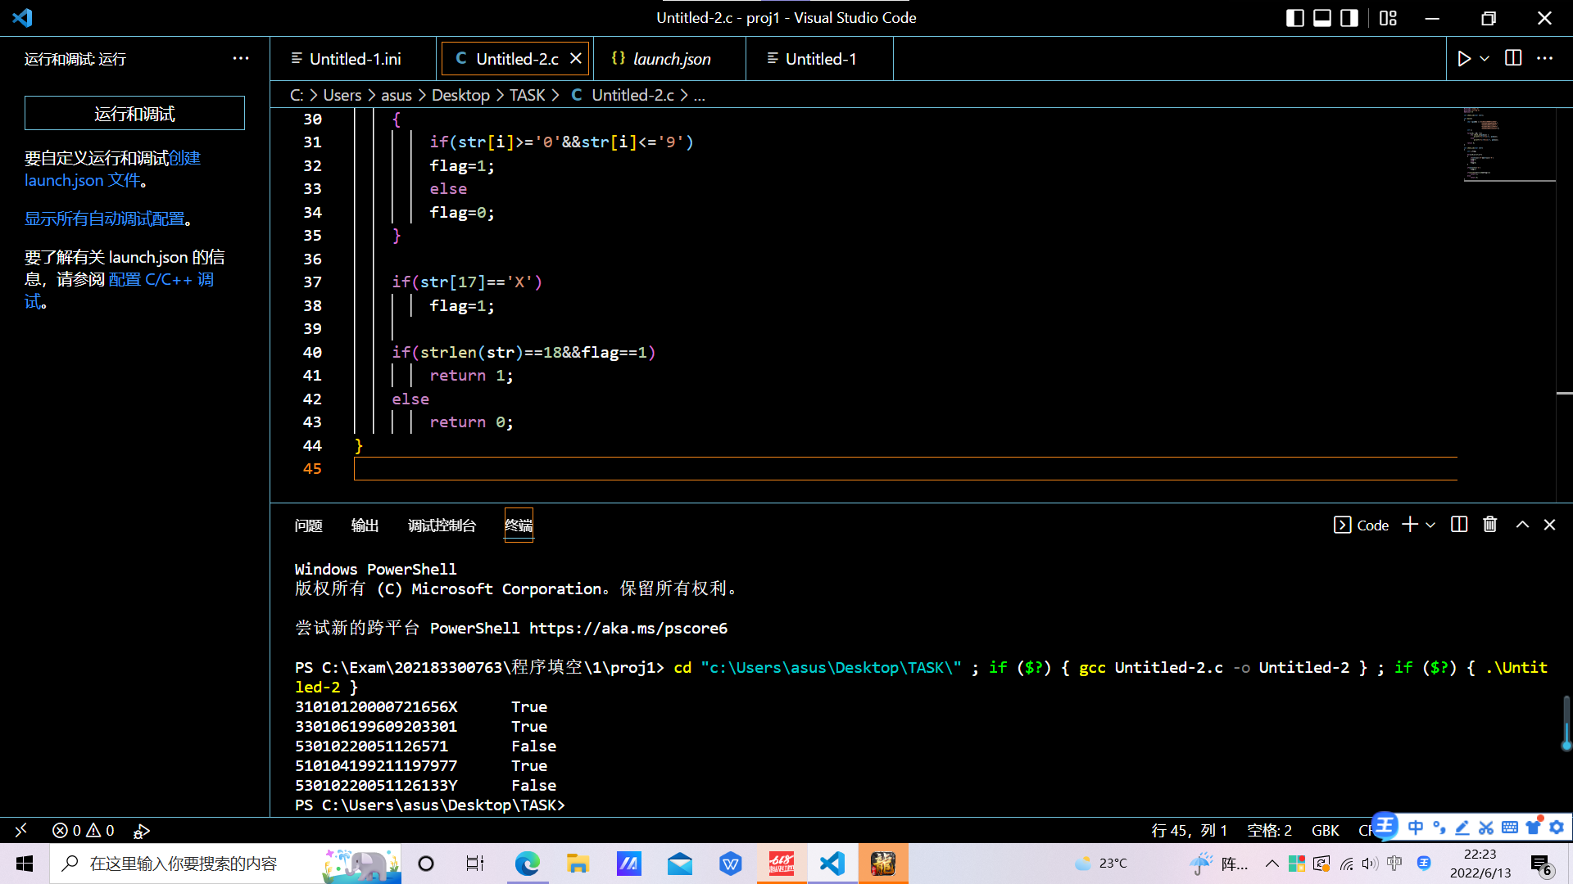Click the code minimap preview
The height and width of the screenshot is (884, 1573).
click(1507, 144)
